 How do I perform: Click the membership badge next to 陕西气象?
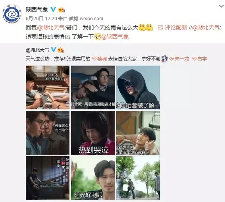pos(62,10)
